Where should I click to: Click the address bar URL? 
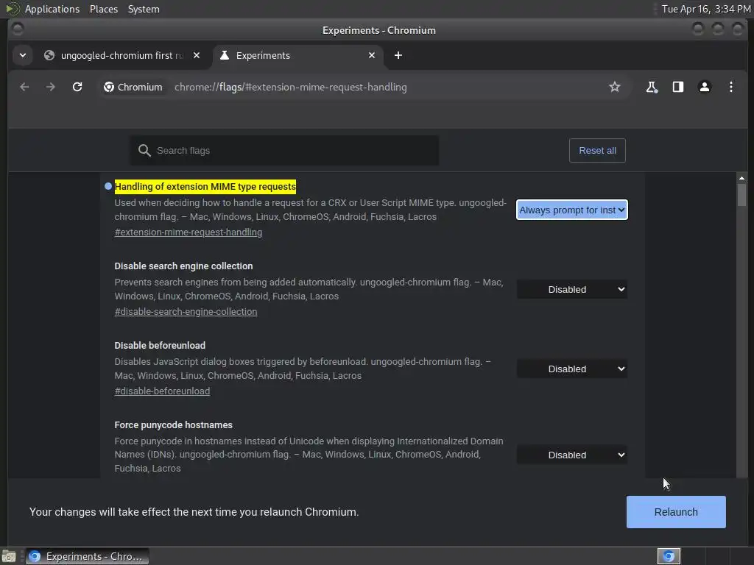click(290, 87)
